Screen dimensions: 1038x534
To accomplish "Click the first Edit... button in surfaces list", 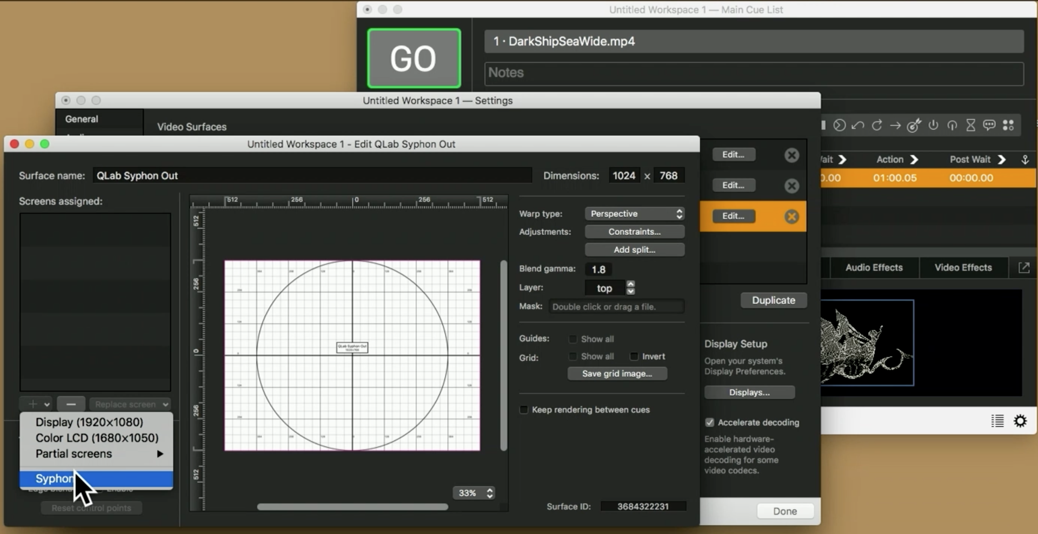I will coord(734,155).
